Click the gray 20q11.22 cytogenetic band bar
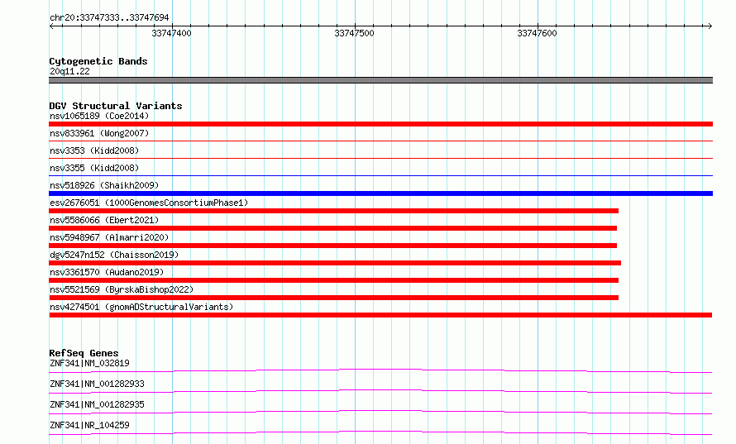This screenshot has height=444, width=736. [x=380, y=80]
